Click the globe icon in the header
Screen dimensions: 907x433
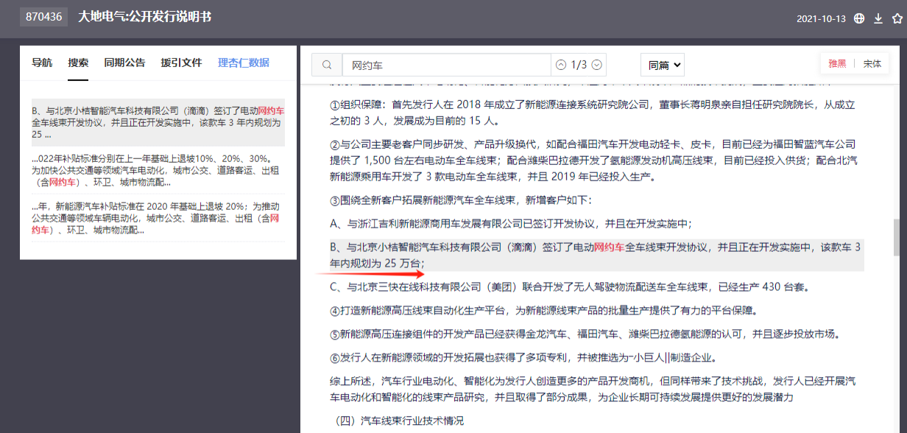point(859,19)
